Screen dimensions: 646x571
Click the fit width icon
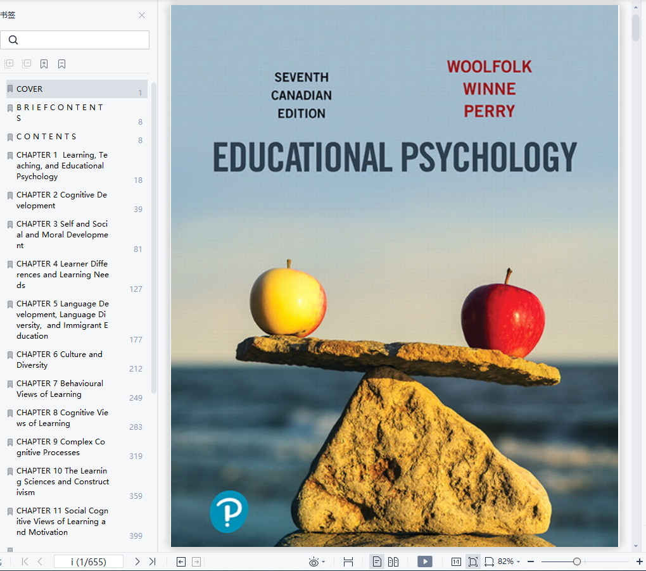click(x=348, y=562)
